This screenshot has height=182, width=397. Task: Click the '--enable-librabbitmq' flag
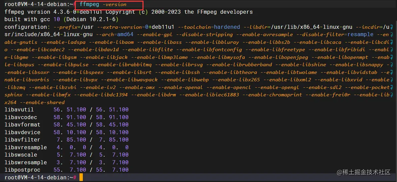tap(121, 65)
